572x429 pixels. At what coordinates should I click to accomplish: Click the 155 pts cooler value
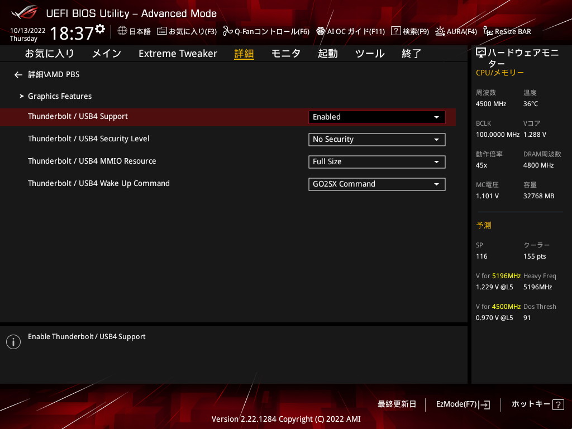tap(535, 256)
